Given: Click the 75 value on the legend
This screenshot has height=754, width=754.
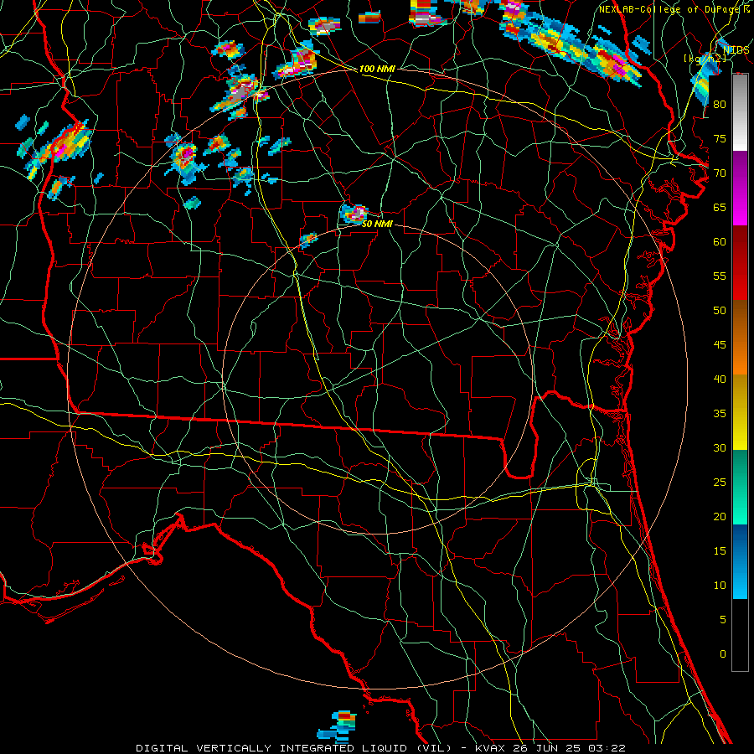Looking at the screenshot, I should (720, 139).
